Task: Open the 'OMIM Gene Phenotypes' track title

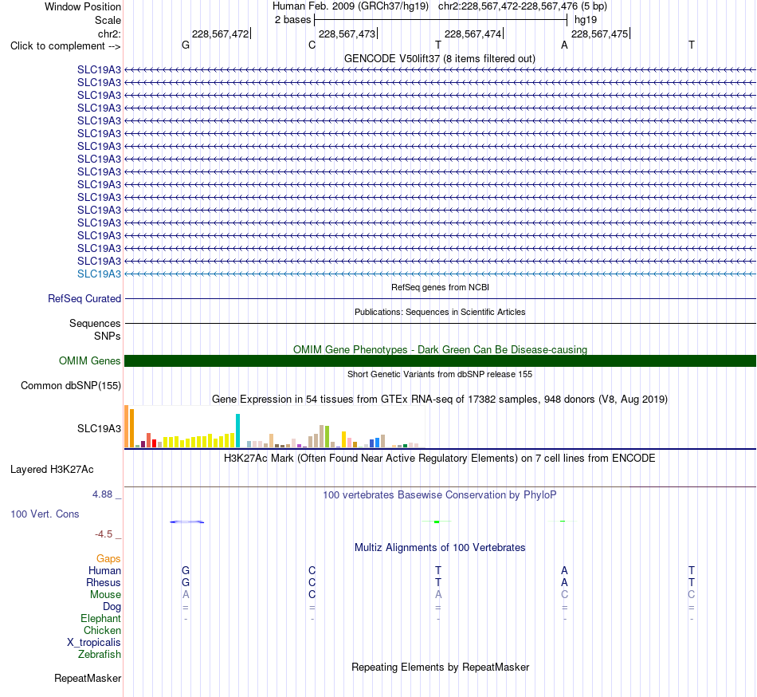Action: pyautogui.click(x=440, y=349)
